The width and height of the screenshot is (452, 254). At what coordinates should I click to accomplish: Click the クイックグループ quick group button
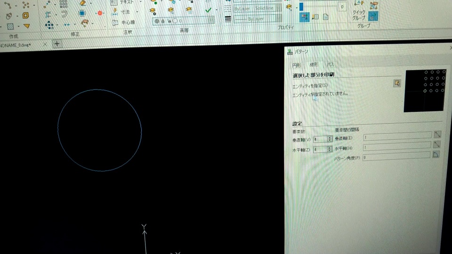(x=359, y=11)
